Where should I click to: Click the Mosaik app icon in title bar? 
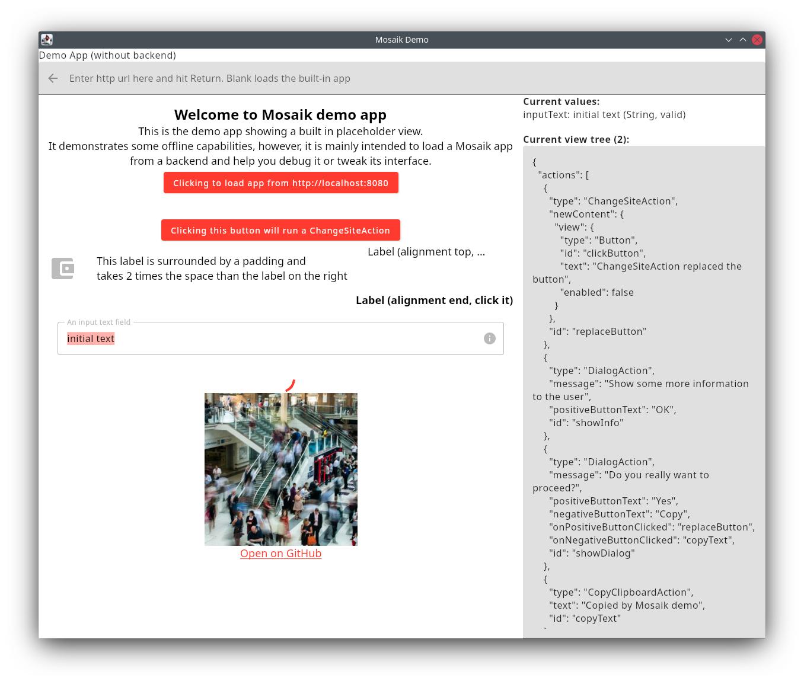tap(47, 40)
